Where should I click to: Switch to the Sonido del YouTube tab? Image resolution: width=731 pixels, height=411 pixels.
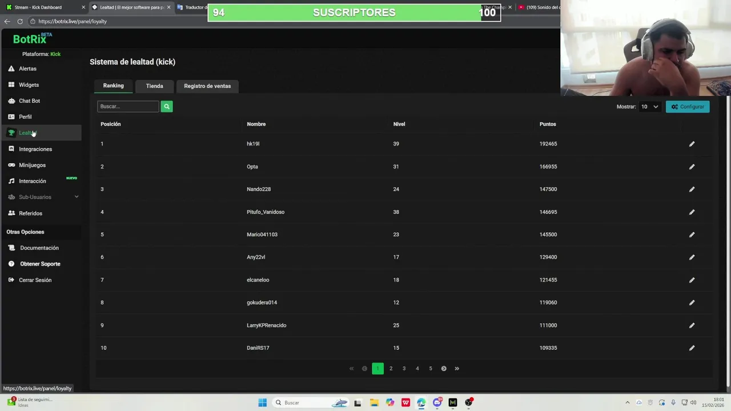coord(538,7)
